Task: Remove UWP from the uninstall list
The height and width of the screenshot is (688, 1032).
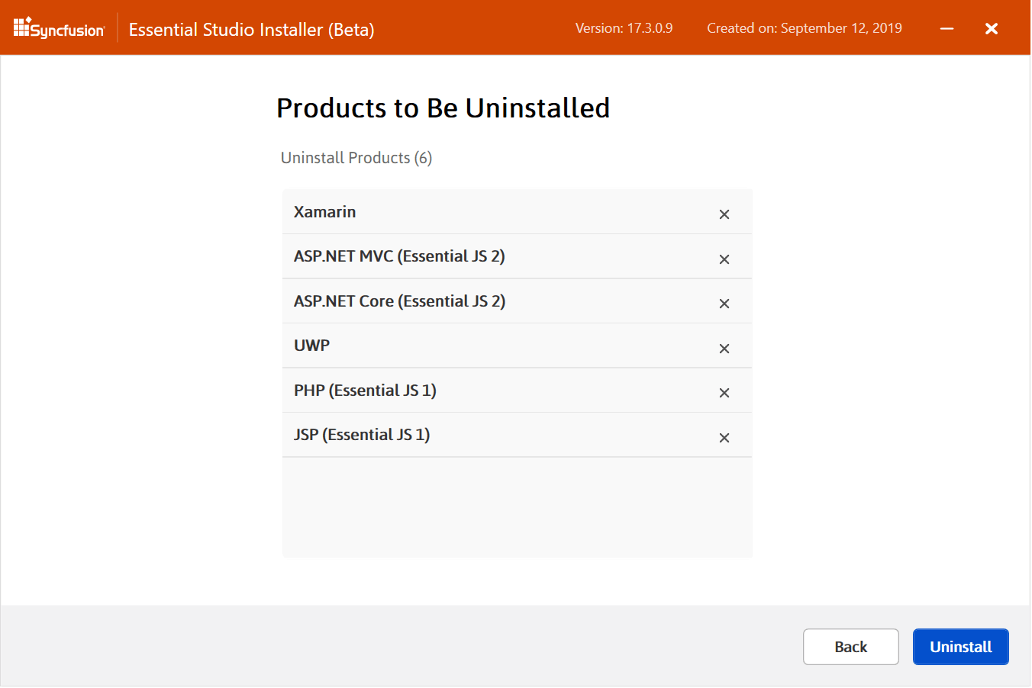Action: point(724,349)
